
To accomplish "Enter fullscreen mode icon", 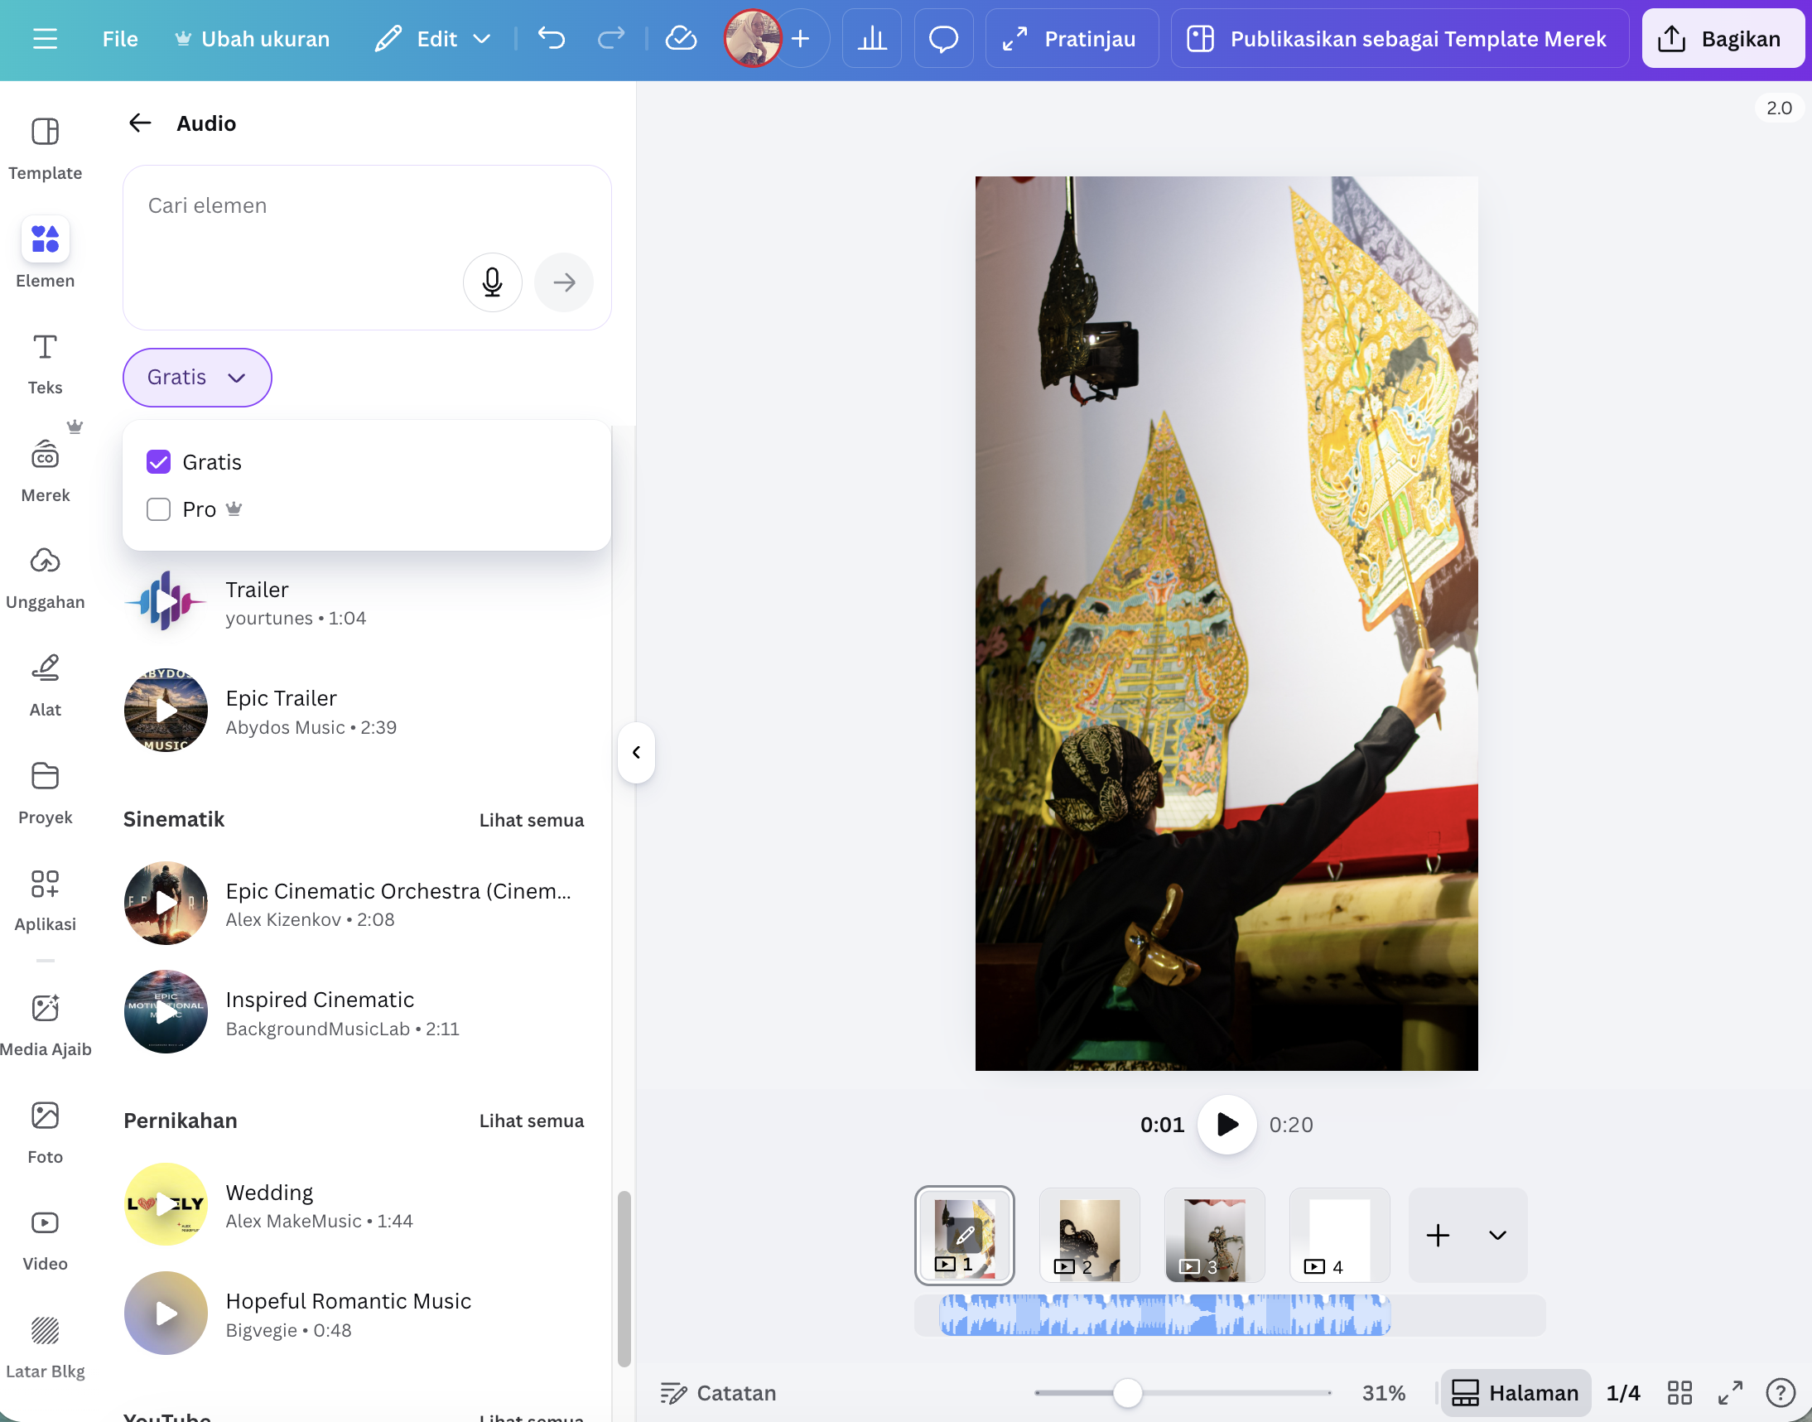I will (1731, 1393).
